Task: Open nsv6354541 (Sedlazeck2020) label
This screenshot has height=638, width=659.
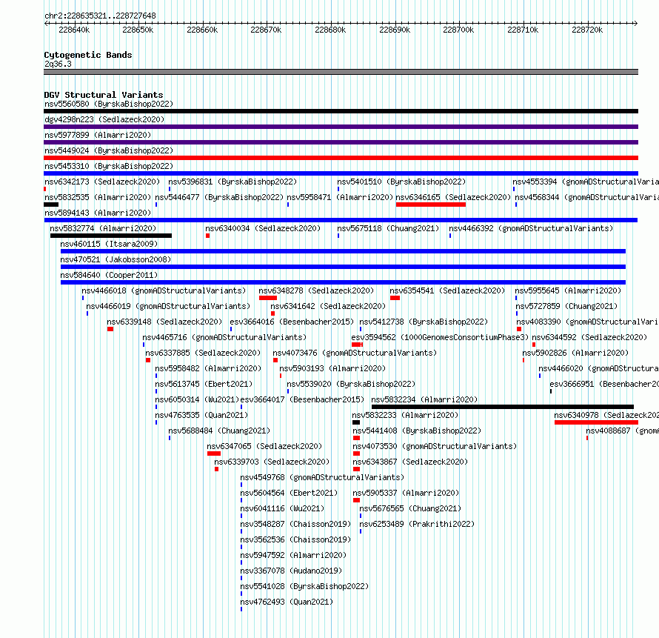Action: (x=447, y=290)
